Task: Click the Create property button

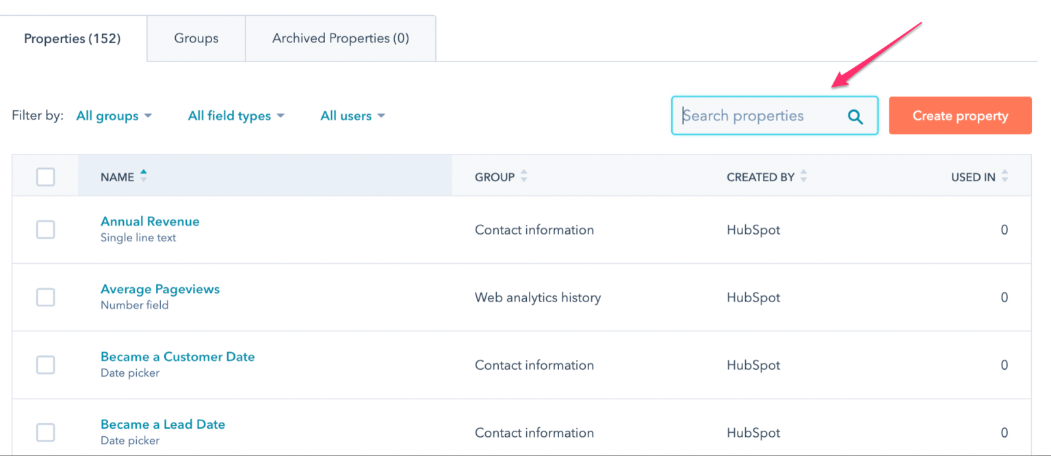Action: [959, 116]
